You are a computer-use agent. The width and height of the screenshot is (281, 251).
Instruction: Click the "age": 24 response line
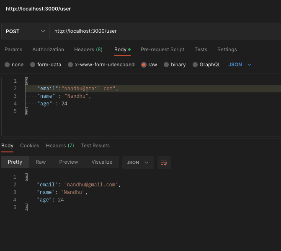pyautogui.click(x=50, y=200)
